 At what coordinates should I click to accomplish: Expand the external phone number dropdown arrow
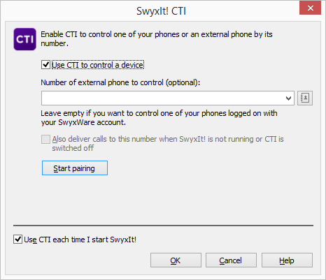click(288, 98)
